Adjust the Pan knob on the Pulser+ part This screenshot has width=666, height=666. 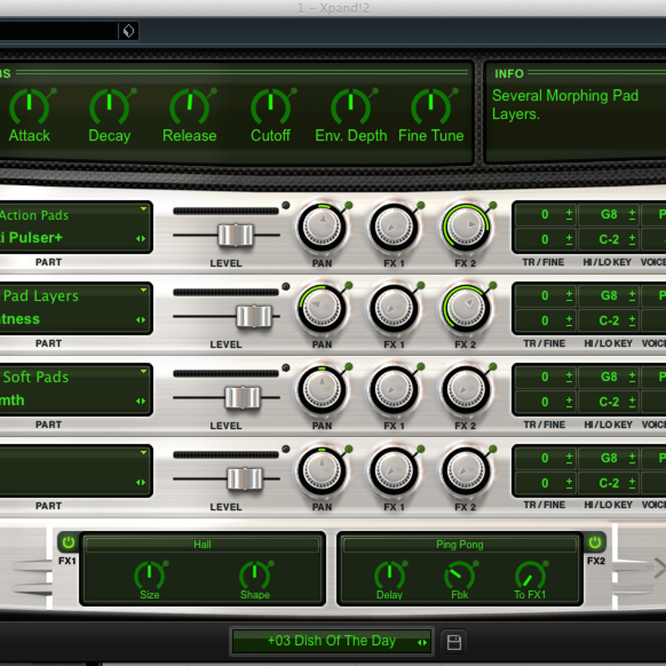321,228
